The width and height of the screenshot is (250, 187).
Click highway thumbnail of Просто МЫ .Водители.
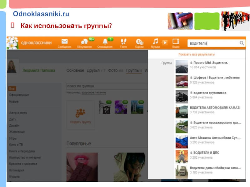point(182,66)
